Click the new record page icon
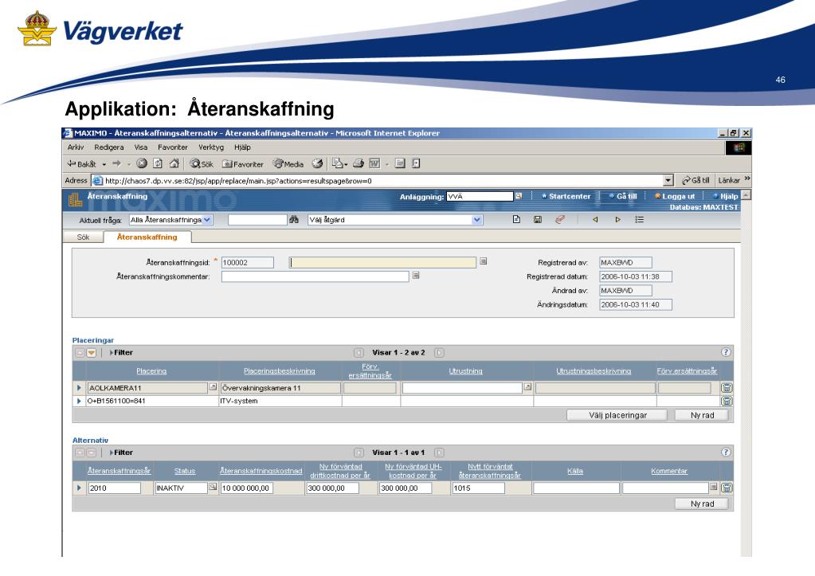Viewport: 815px width, 576px height. pyautogui.click(x=517, y=219)
